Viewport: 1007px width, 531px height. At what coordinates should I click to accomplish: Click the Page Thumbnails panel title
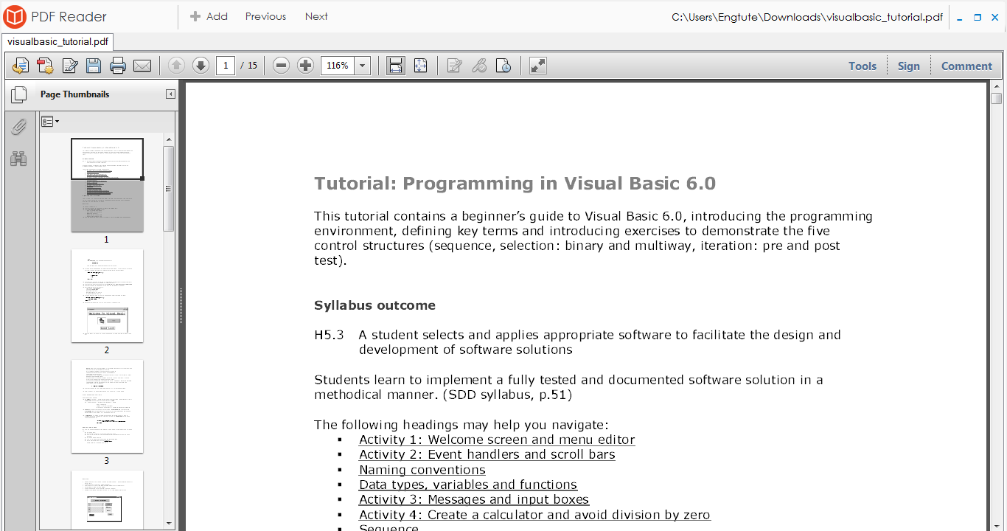(74, 94)
